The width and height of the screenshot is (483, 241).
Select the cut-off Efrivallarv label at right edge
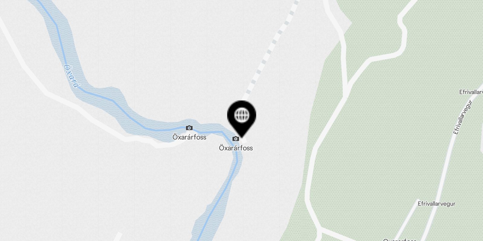tap(471, 92)
